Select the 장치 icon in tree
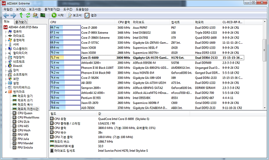Viewport: 269px width, 160px height. tap(10, 70)
